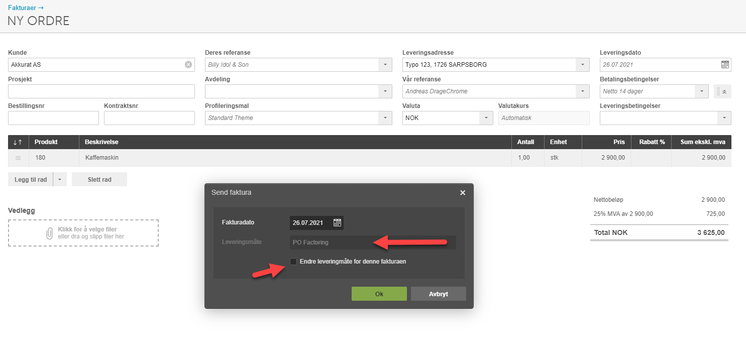Click the Antall column header
746x363 pixels.
click(x=527, y=142)
